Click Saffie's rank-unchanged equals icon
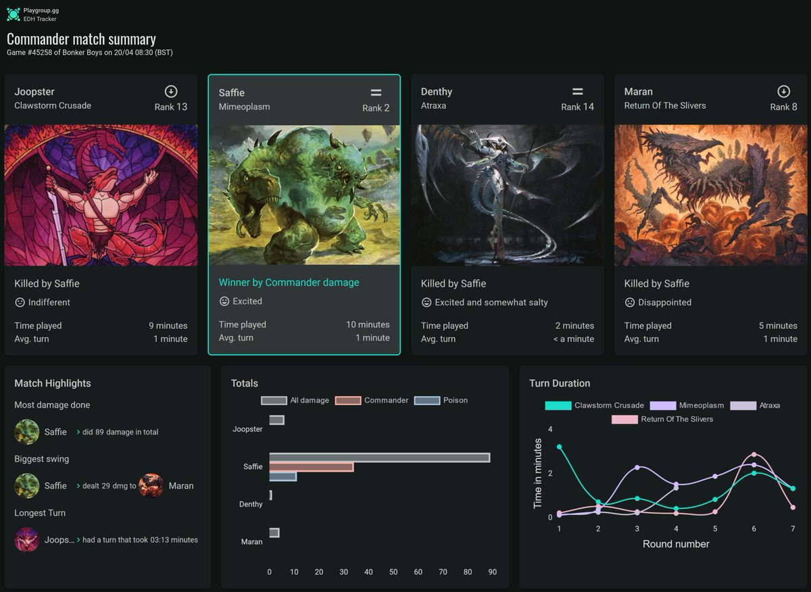The height and width of the screenshot is (592, 811). (376, 93)
